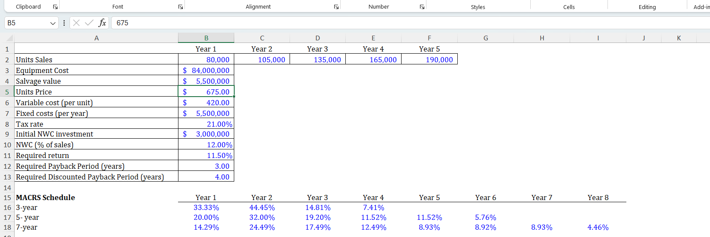Click the Units Sales label cell
Viewport: 710px width, 237px height.
[97, 60]
